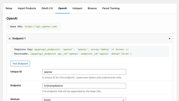Switch to the Hubspot tab
Image resolution: width=179 pixels, height=101 pixels.
77,8
